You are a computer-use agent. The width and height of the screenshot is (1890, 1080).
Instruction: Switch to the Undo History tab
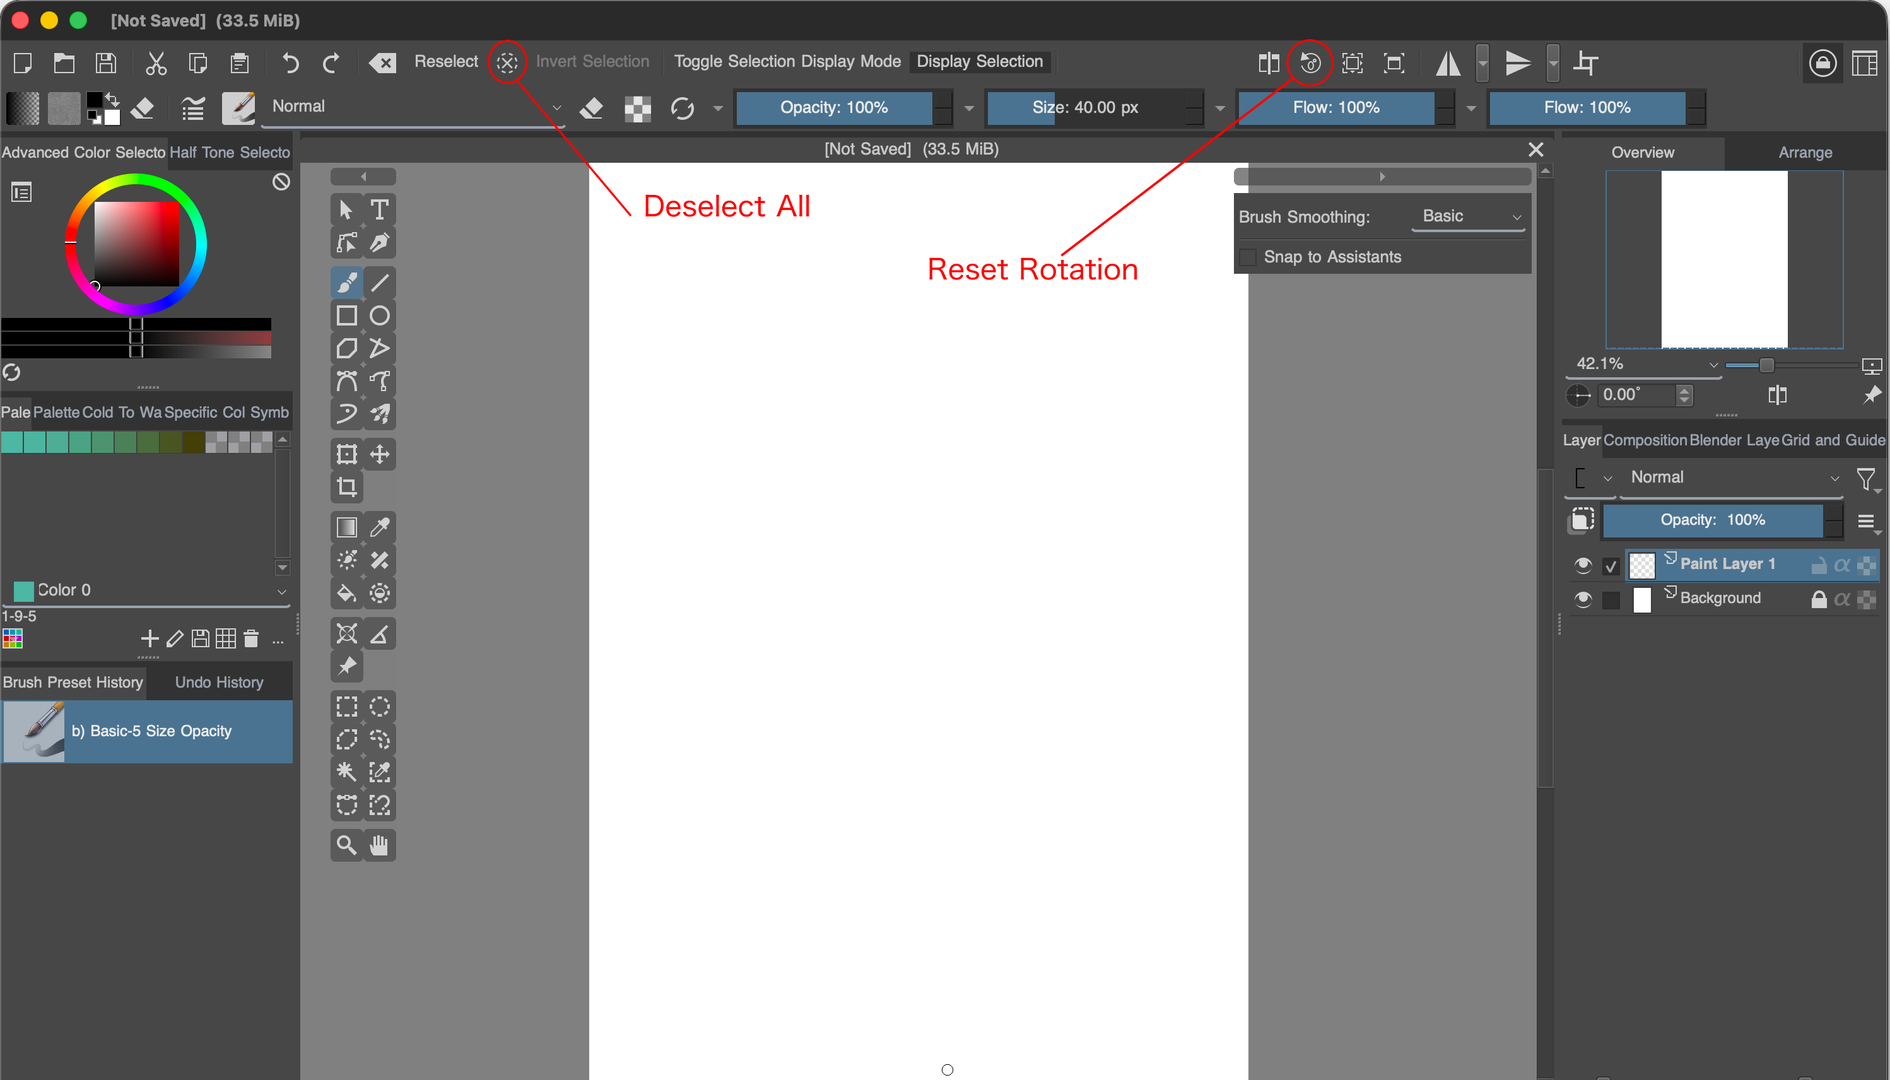tap(219, 683)
